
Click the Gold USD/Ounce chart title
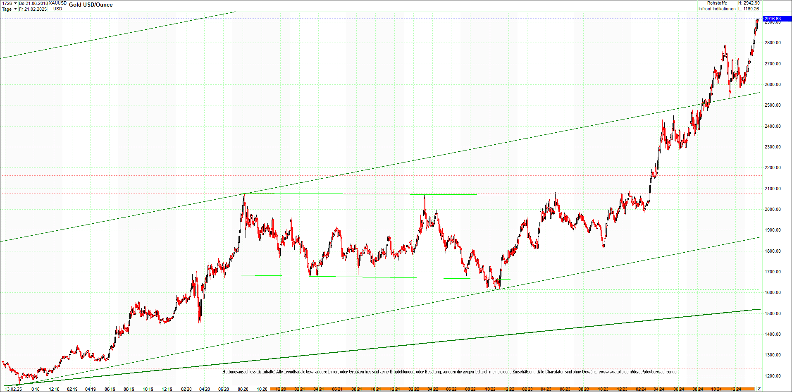(91, 5)
